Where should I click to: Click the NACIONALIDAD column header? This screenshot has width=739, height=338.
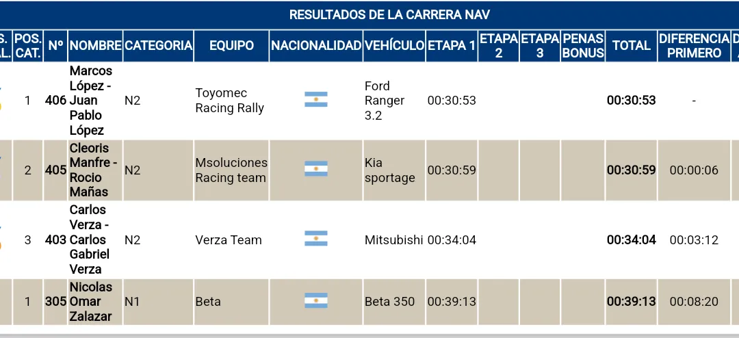coord(315,46)
